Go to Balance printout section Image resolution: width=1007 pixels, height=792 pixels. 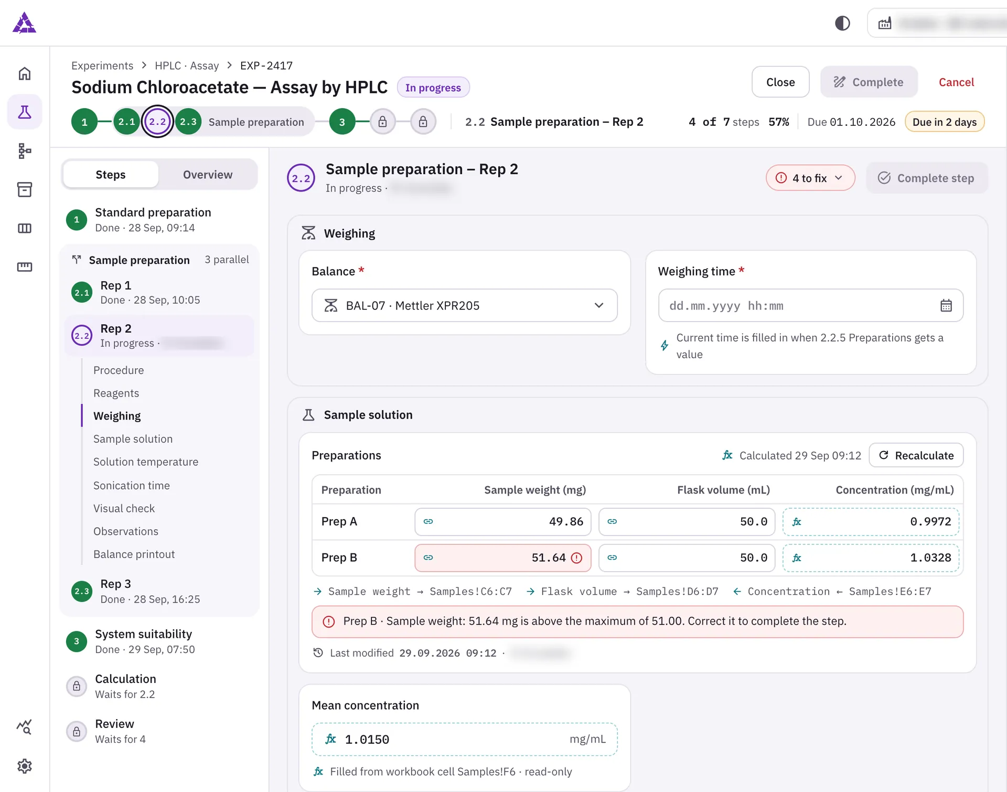click(x=134, y=554)
